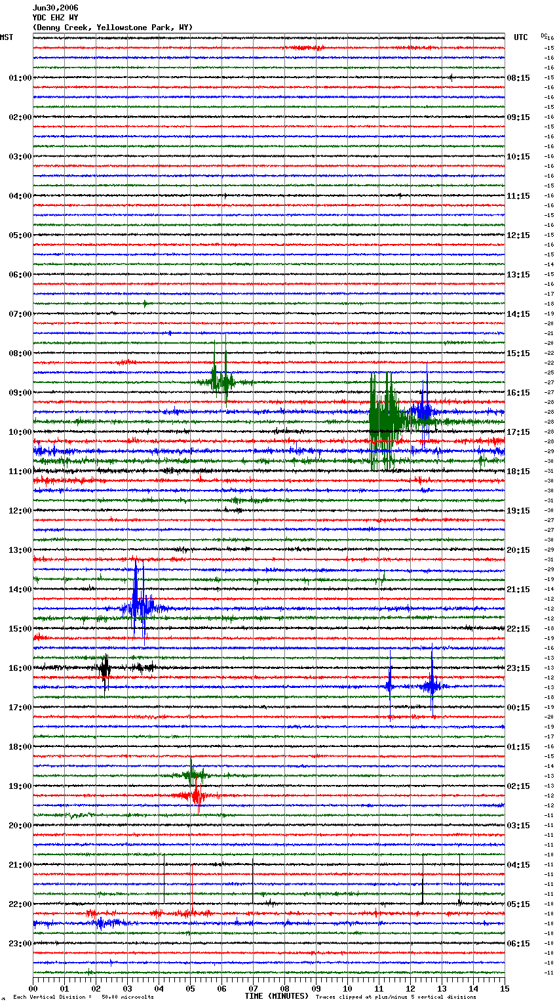Screen dimensions: 557x1006
Task: Click the '00:15' UTC time label
Action: click(518, 708)
